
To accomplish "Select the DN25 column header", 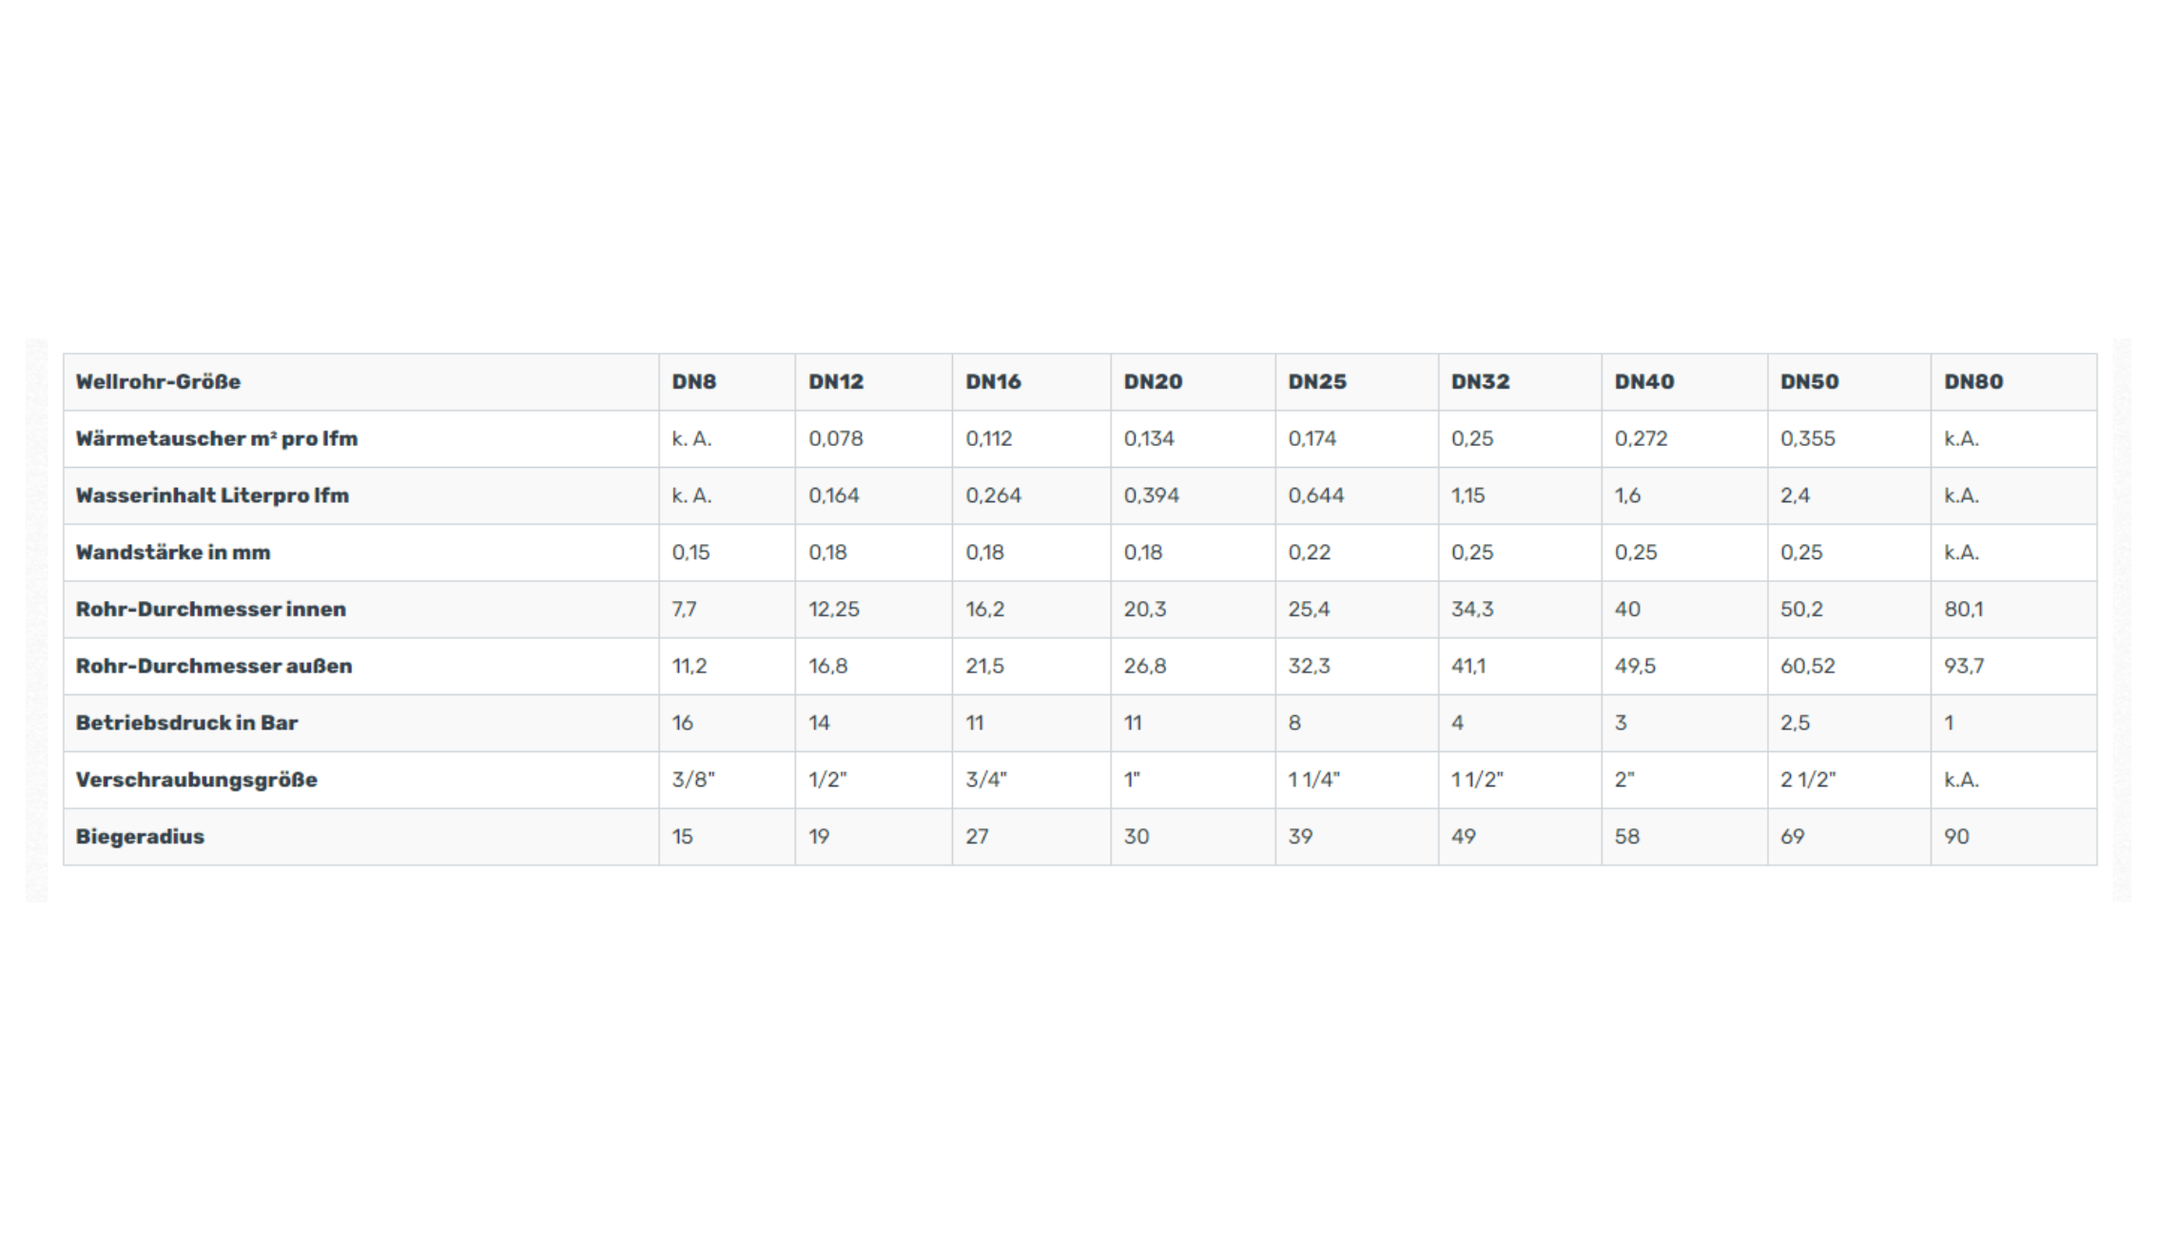I will (1316, 382).
